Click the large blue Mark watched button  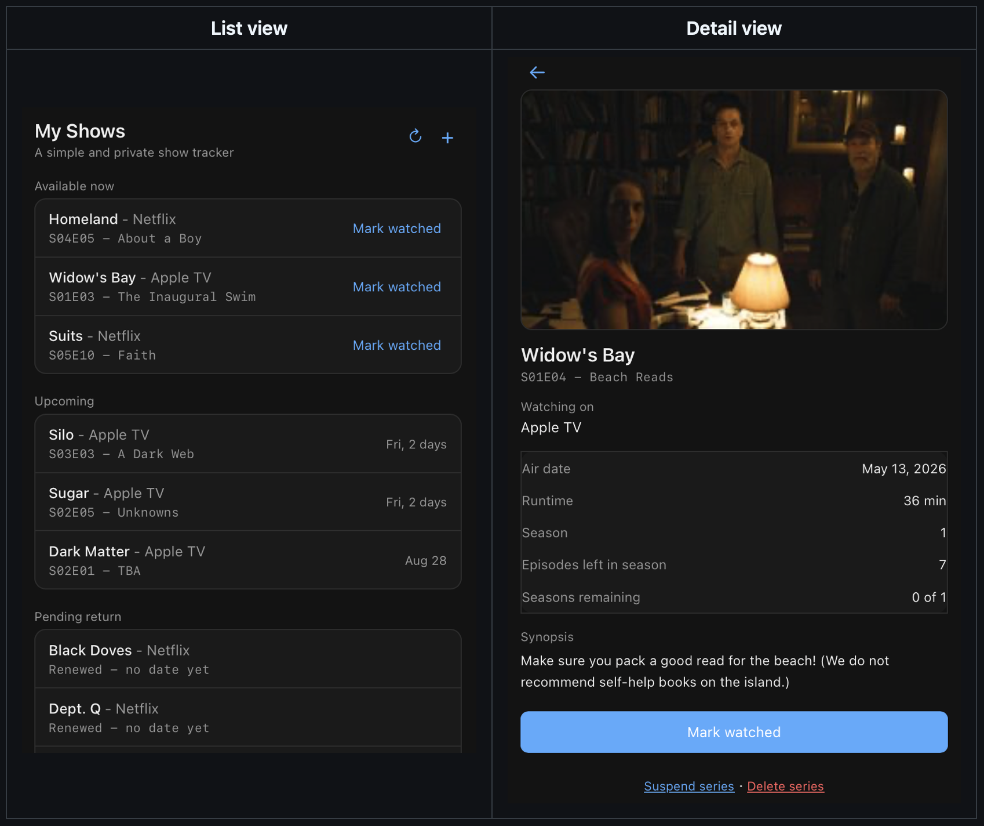(x=734, y=732)
